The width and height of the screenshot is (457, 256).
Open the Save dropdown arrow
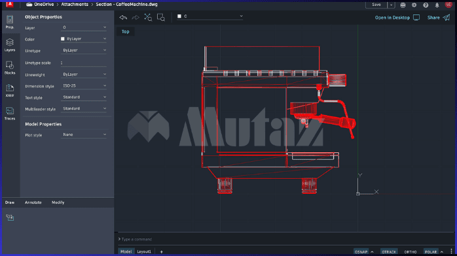coord(391,5)
